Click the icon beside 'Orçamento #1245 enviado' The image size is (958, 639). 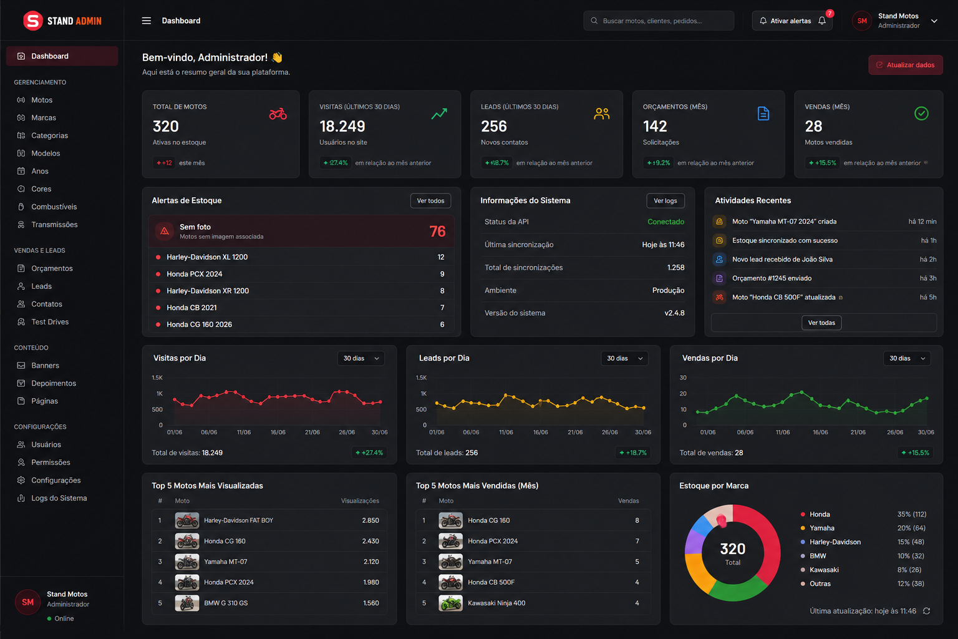(719, 278)
